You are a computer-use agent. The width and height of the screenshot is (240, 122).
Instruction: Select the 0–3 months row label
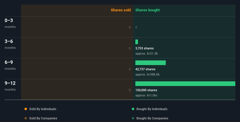click(x=10, y=23)
